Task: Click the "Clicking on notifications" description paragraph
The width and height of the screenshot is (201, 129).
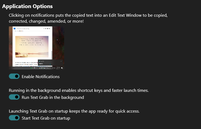Action: pos(88,18)
